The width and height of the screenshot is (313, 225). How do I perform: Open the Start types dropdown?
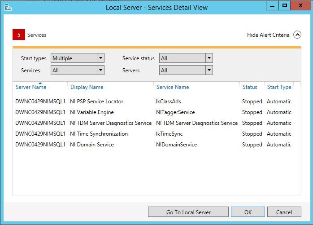(x=78, y=58)
